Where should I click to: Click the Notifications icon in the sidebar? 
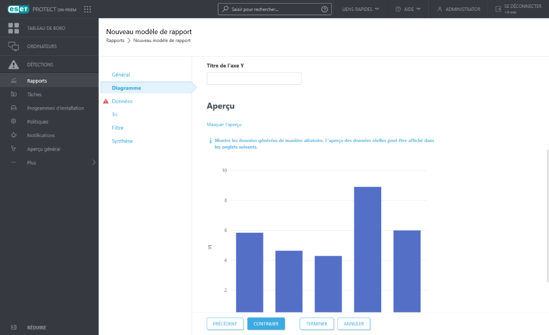pos(13,135)
